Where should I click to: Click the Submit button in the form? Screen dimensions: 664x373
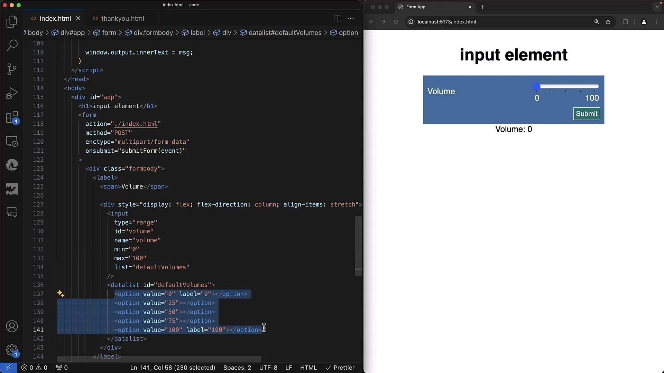[587, 114]
